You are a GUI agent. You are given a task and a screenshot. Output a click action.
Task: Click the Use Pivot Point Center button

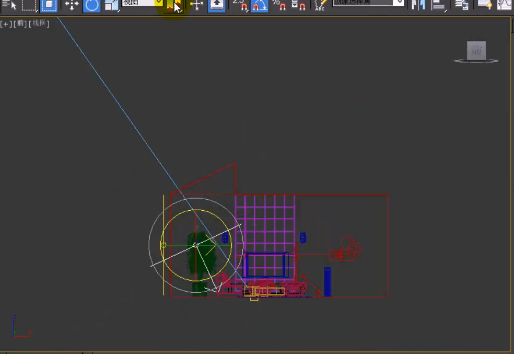[174, 5]
